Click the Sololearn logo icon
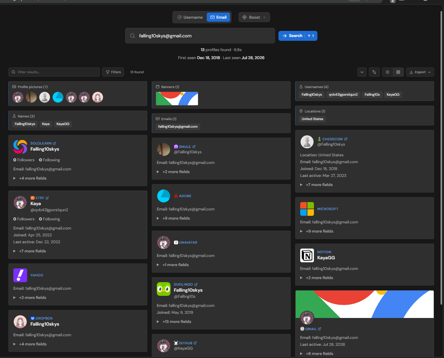 click(x=20, y=147)
